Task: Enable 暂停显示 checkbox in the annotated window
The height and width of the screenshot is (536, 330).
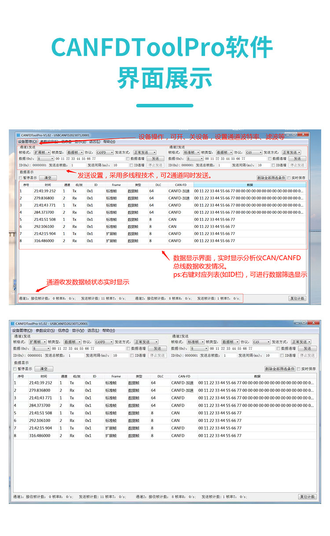Action: tap(21, 178)
